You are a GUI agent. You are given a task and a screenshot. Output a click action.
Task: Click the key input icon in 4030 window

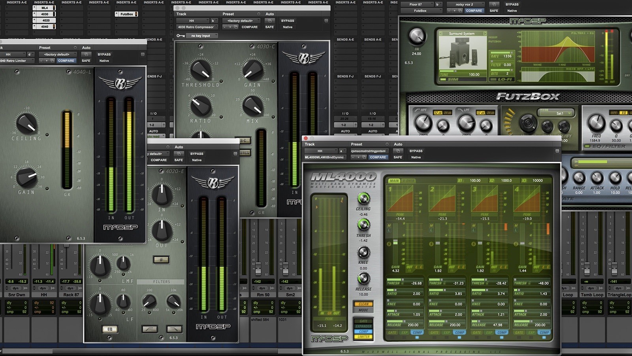coord(181,36)
